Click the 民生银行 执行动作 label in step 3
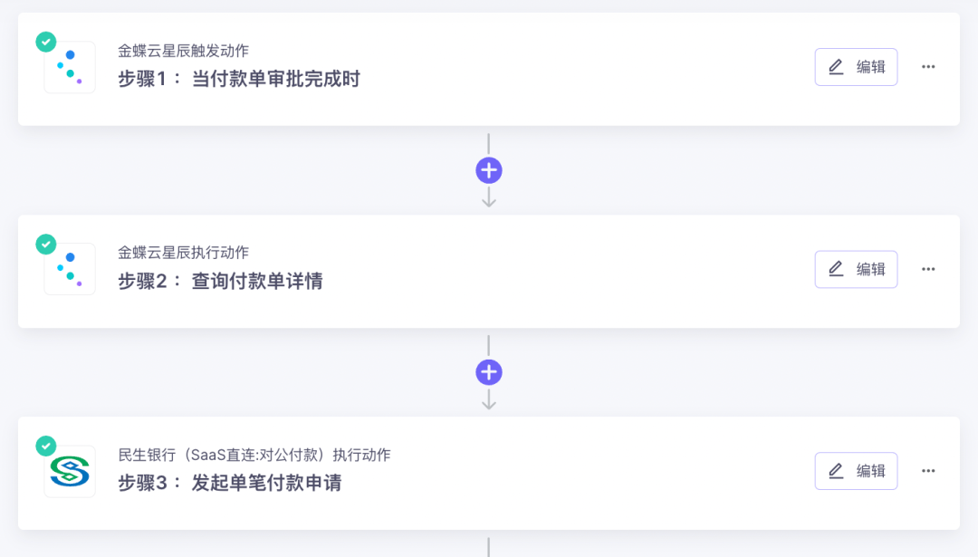The width and height of the screenshot is (978, 557). coord(254,455)
